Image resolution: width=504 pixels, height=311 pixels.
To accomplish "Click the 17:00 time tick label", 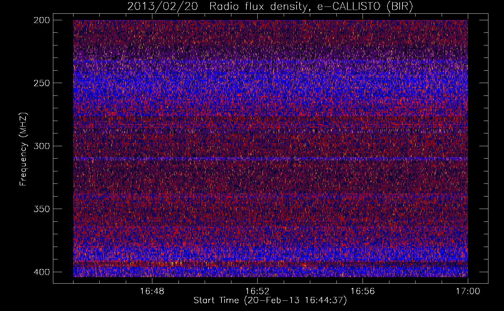I will (x=468, y=291).
